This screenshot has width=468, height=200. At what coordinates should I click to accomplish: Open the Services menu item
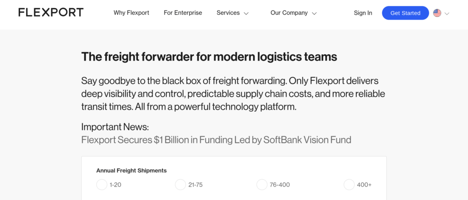[228, 13]
